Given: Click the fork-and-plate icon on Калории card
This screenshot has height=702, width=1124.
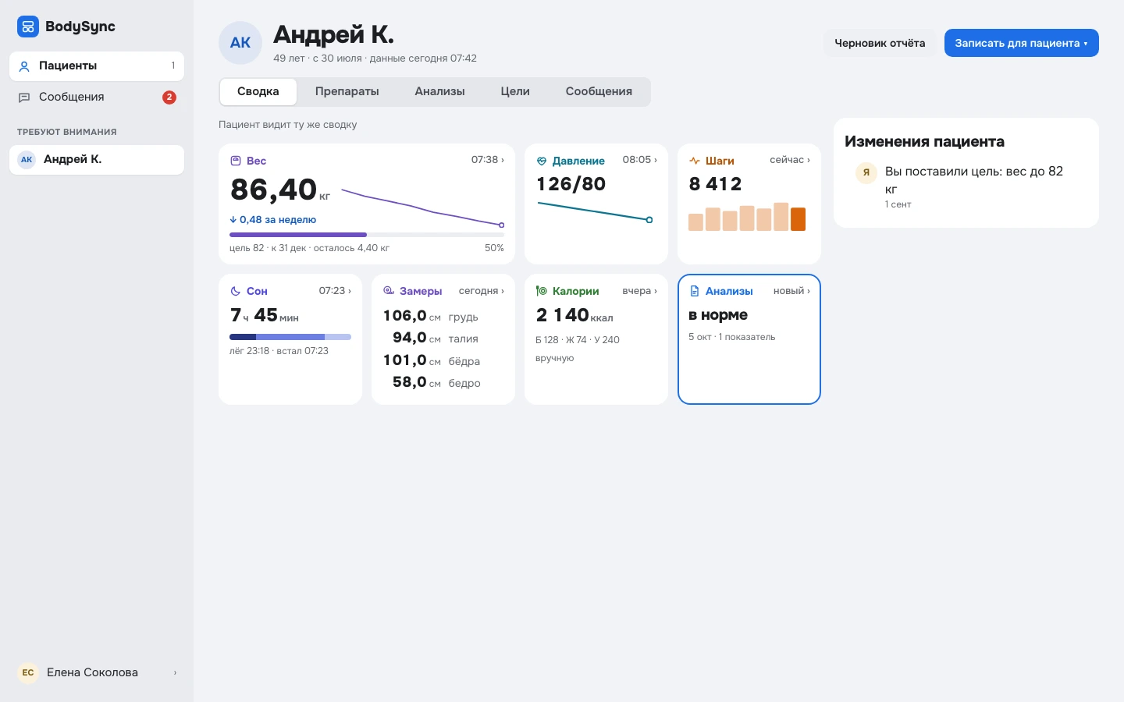Looking at the screenshot, I should (542, 291).
